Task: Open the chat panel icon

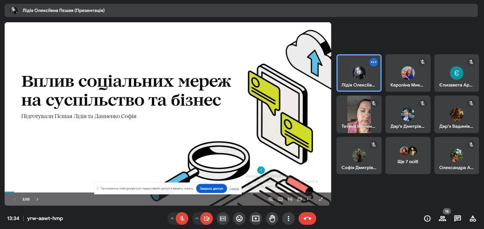Action: tap(458, 219)
